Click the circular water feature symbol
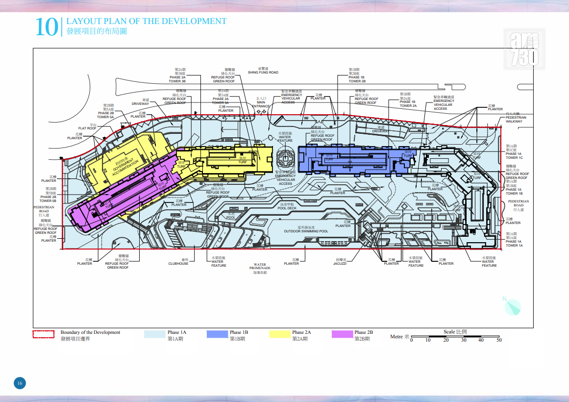This screenshot has height=402, width=569. click(x=286, y=157)
